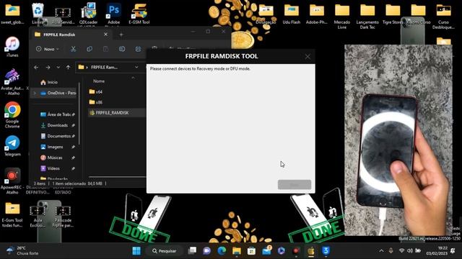This screenshot has height=259, width=462.
Task: Open Microsoft Edge from the taskbar
Action: [222, 251]
